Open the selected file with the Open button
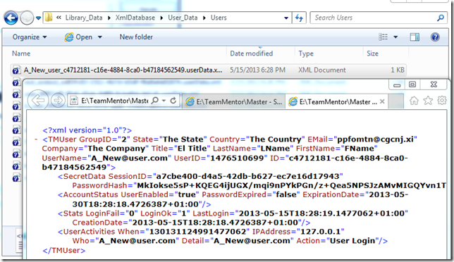Screen dimensions: 454x262 point(78,37)
